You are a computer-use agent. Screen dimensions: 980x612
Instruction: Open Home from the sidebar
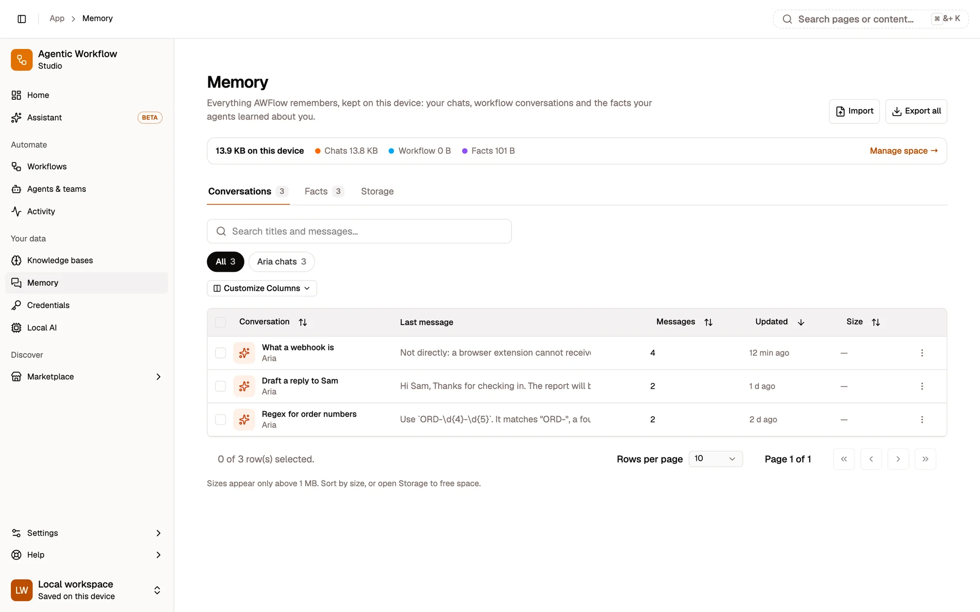86,95
